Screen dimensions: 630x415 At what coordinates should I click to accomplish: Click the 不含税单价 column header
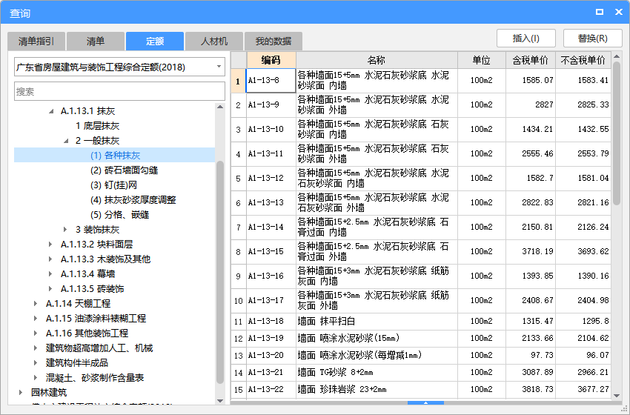point(583,60)
